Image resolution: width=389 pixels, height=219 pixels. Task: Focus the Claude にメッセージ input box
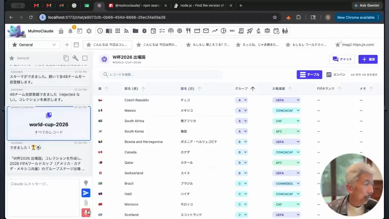(43, 198)
